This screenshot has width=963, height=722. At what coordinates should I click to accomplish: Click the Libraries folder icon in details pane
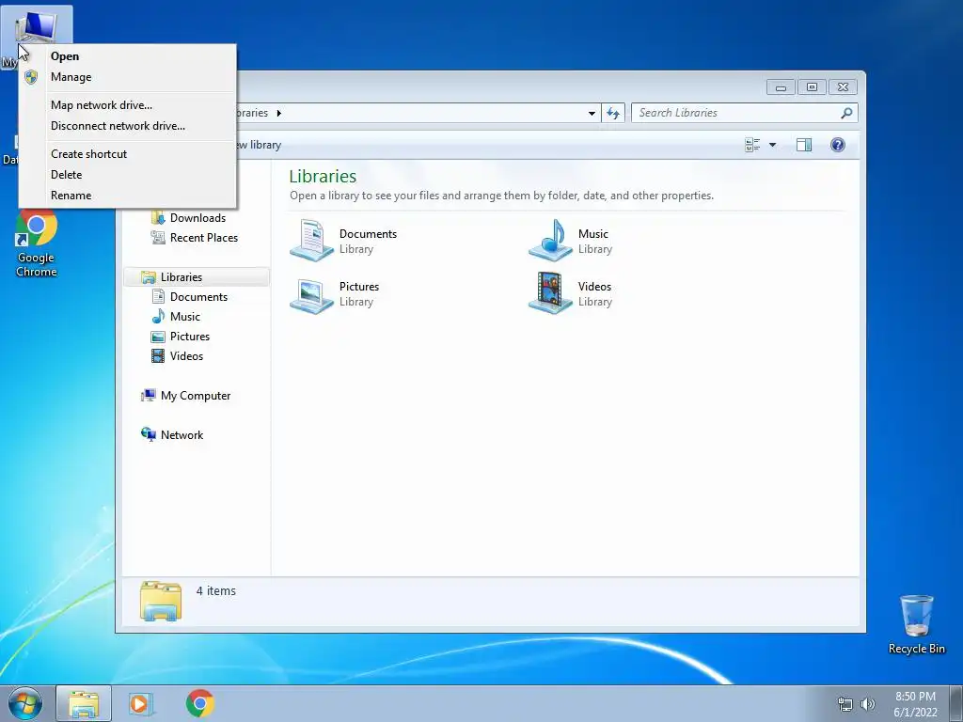point(160,601)
